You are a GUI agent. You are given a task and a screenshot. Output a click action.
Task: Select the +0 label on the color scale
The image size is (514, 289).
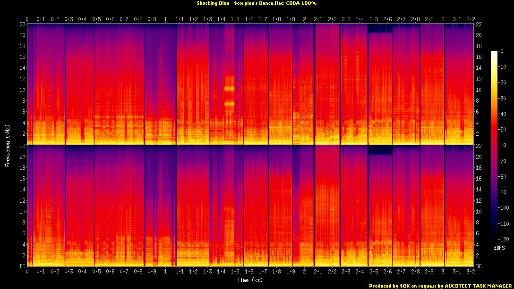pyautogui.click(x=500, y=51)
